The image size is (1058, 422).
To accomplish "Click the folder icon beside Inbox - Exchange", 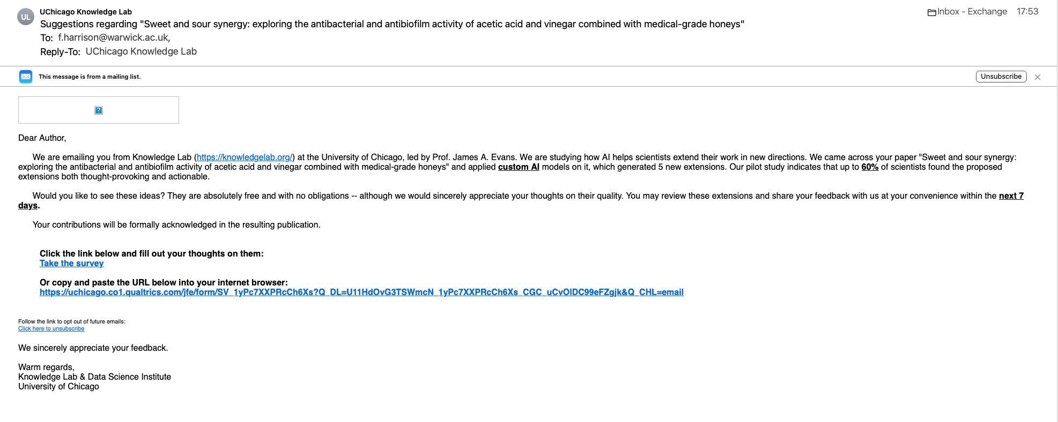I will (x=932, y=12).
